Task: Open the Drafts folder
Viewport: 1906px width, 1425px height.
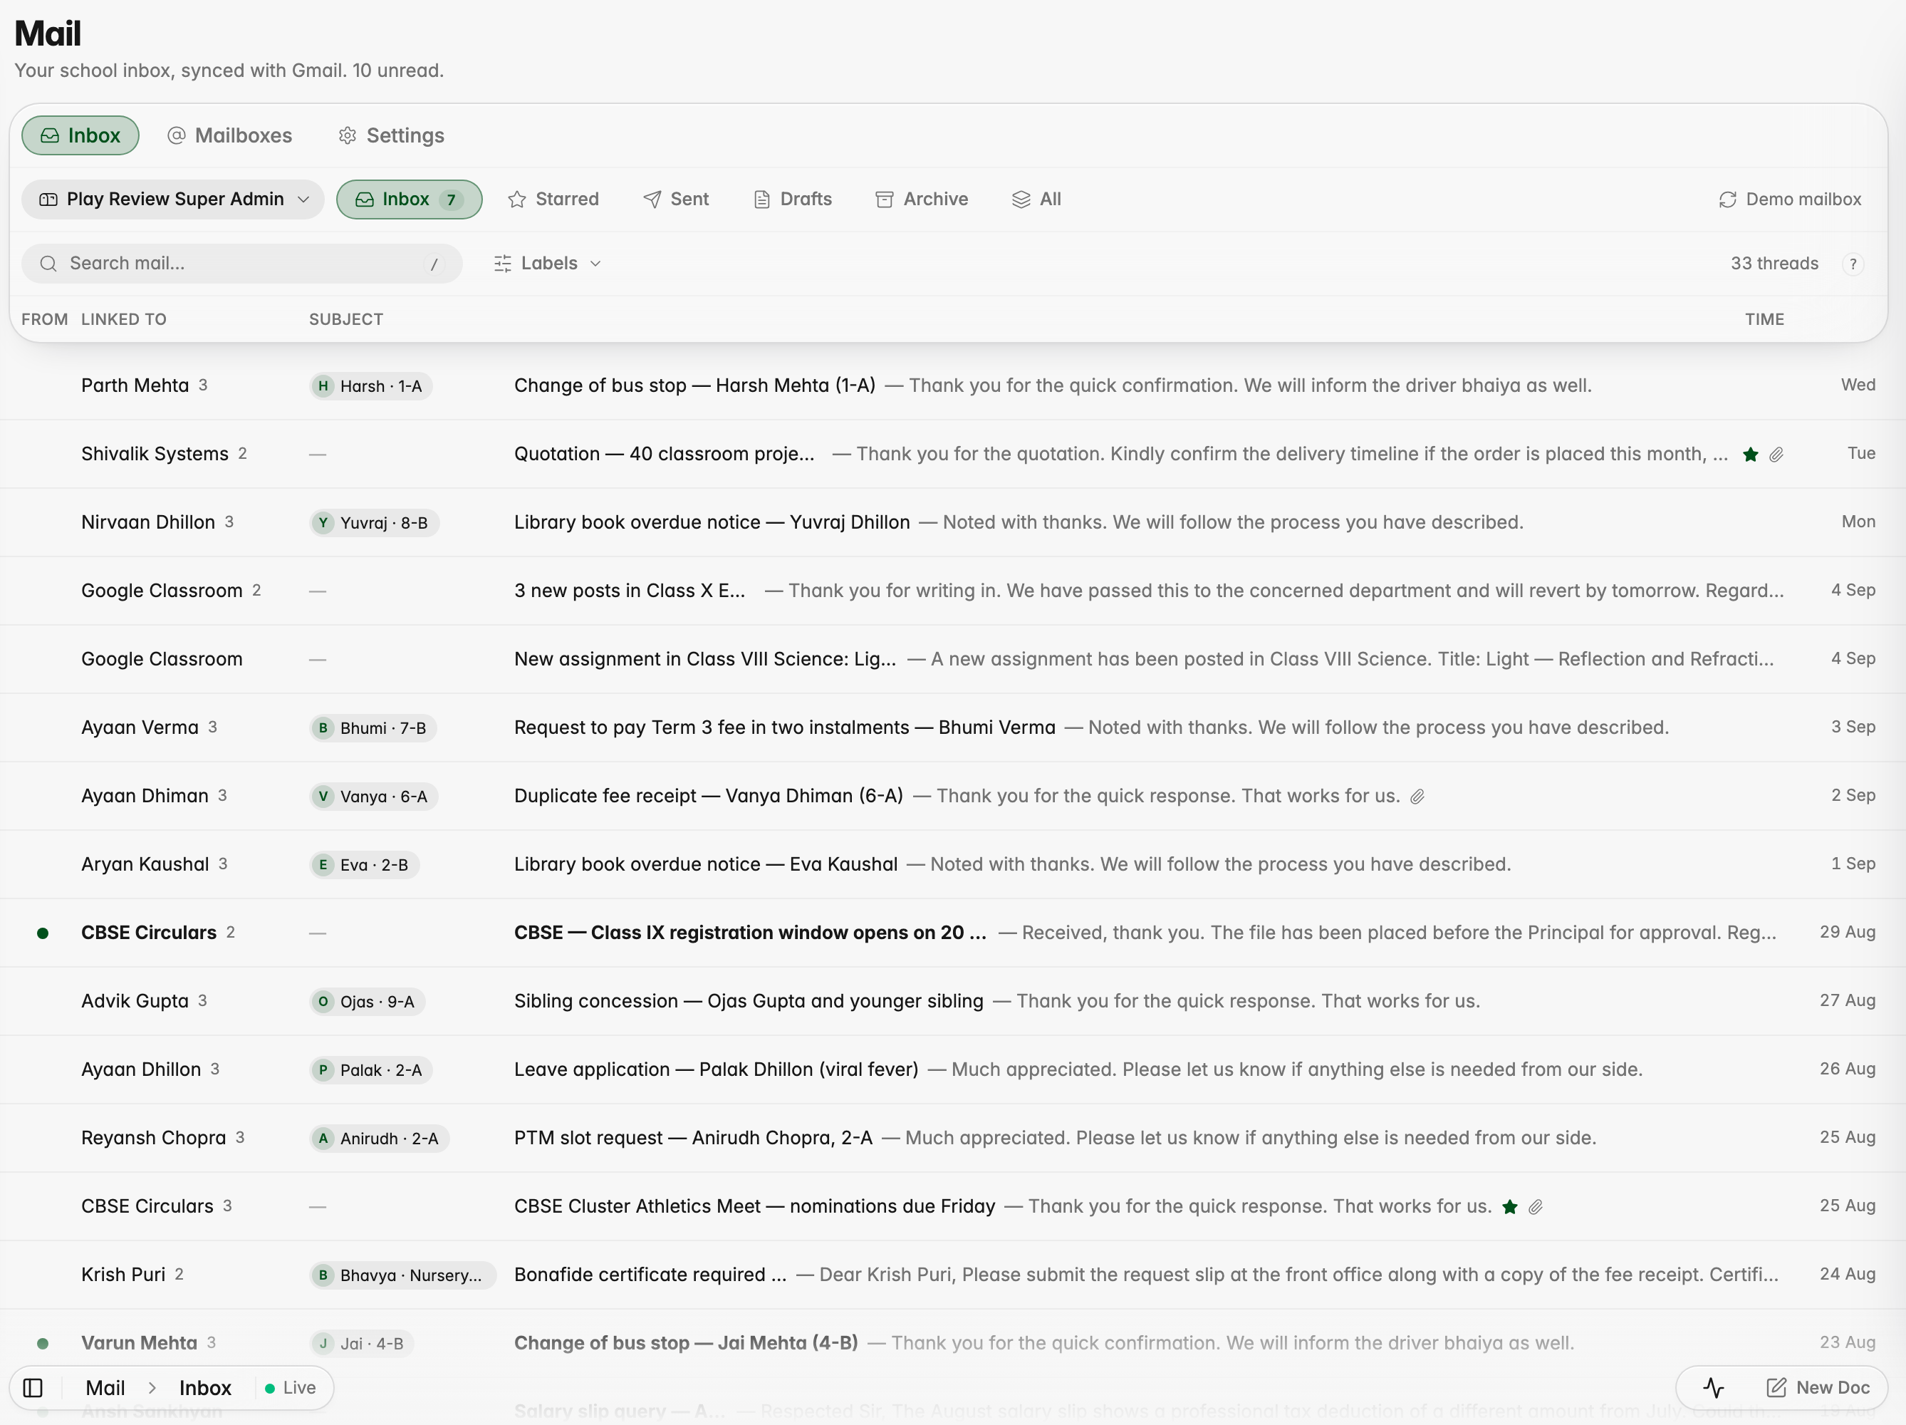Action: click(793, 199)
